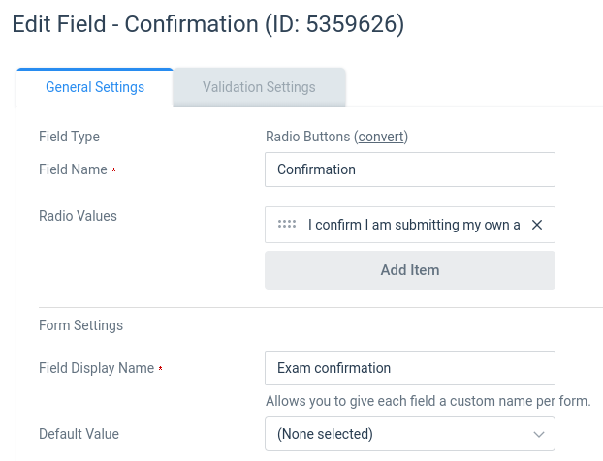603x461 pixels.
Task: Click the Field Type label
Action: (x=69, y=137)
